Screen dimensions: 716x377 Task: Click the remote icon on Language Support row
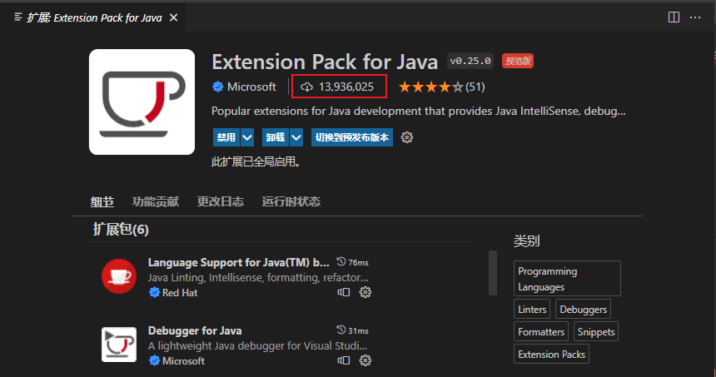coord(344,292)
